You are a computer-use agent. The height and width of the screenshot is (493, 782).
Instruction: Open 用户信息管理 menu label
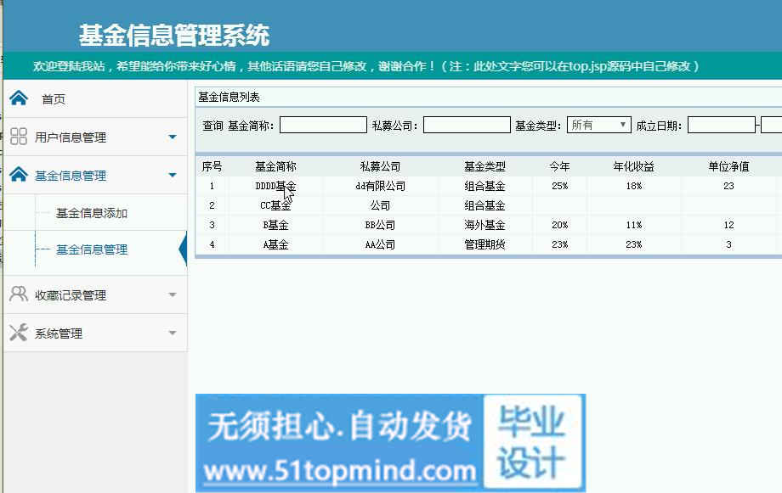coord(71,137)
